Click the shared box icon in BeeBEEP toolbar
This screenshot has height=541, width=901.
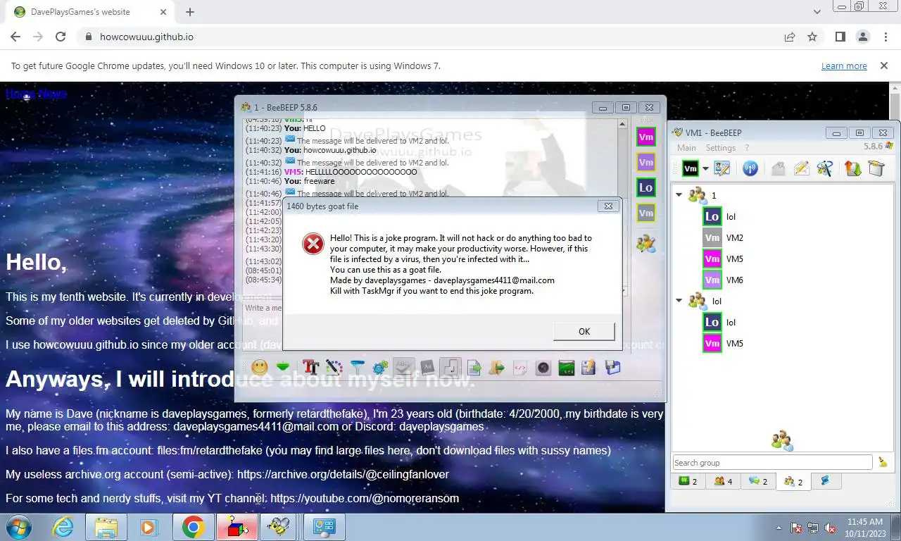[876, 168]
